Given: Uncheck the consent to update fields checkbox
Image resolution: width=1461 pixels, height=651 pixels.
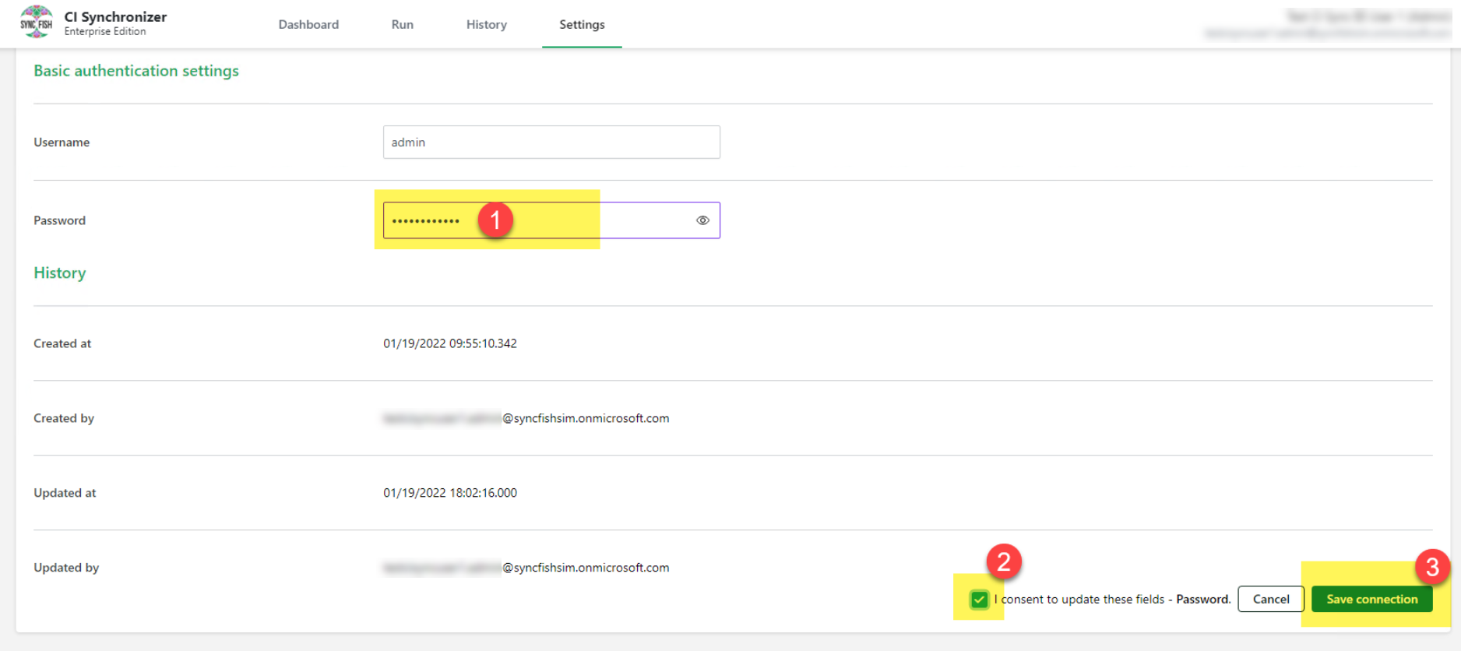Looking at the screenshot, I should (979, 600).
